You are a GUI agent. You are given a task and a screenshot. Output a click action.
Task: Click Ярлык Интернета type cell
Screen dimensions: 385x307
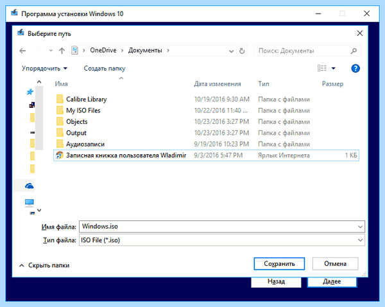[284, 155]
